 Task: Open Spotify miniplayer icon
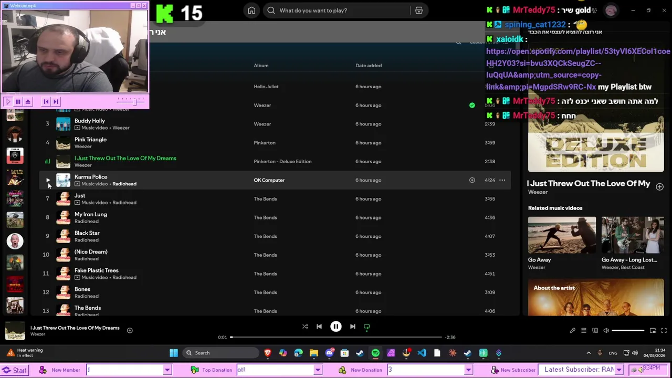653,331
